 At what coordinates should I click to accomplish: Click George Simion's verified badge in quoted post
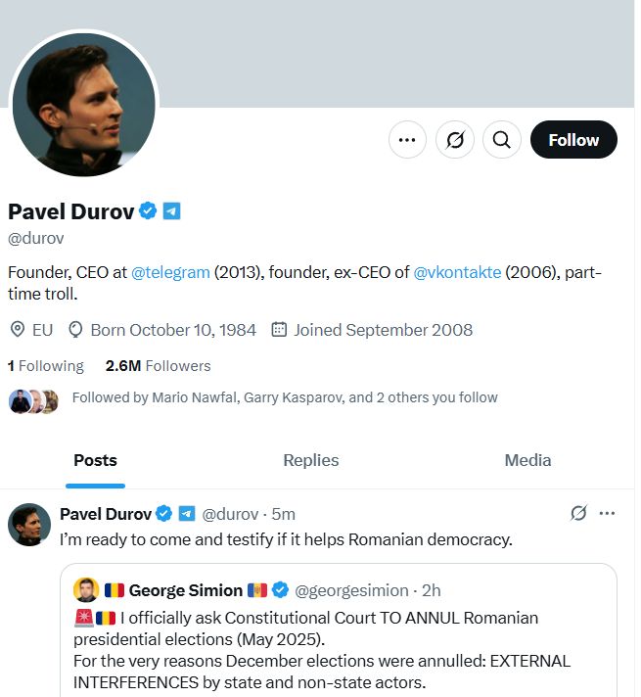point(280,590)
